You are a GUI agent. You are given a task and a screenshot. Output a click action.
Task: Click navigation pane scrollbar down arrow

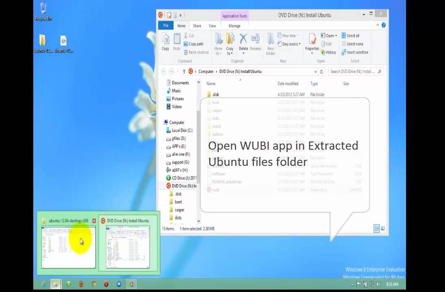199,221
